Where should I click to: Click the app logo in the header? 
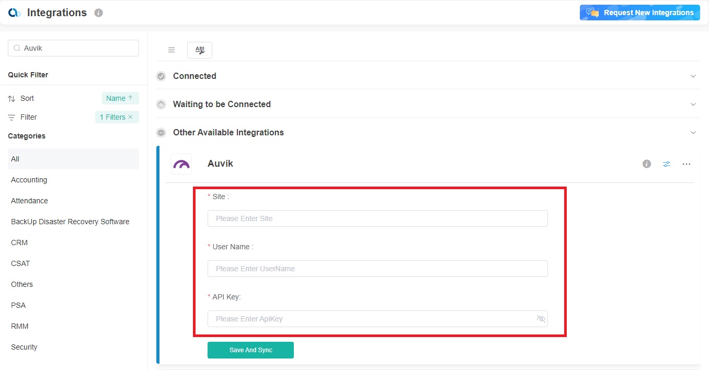click(15, 13)
